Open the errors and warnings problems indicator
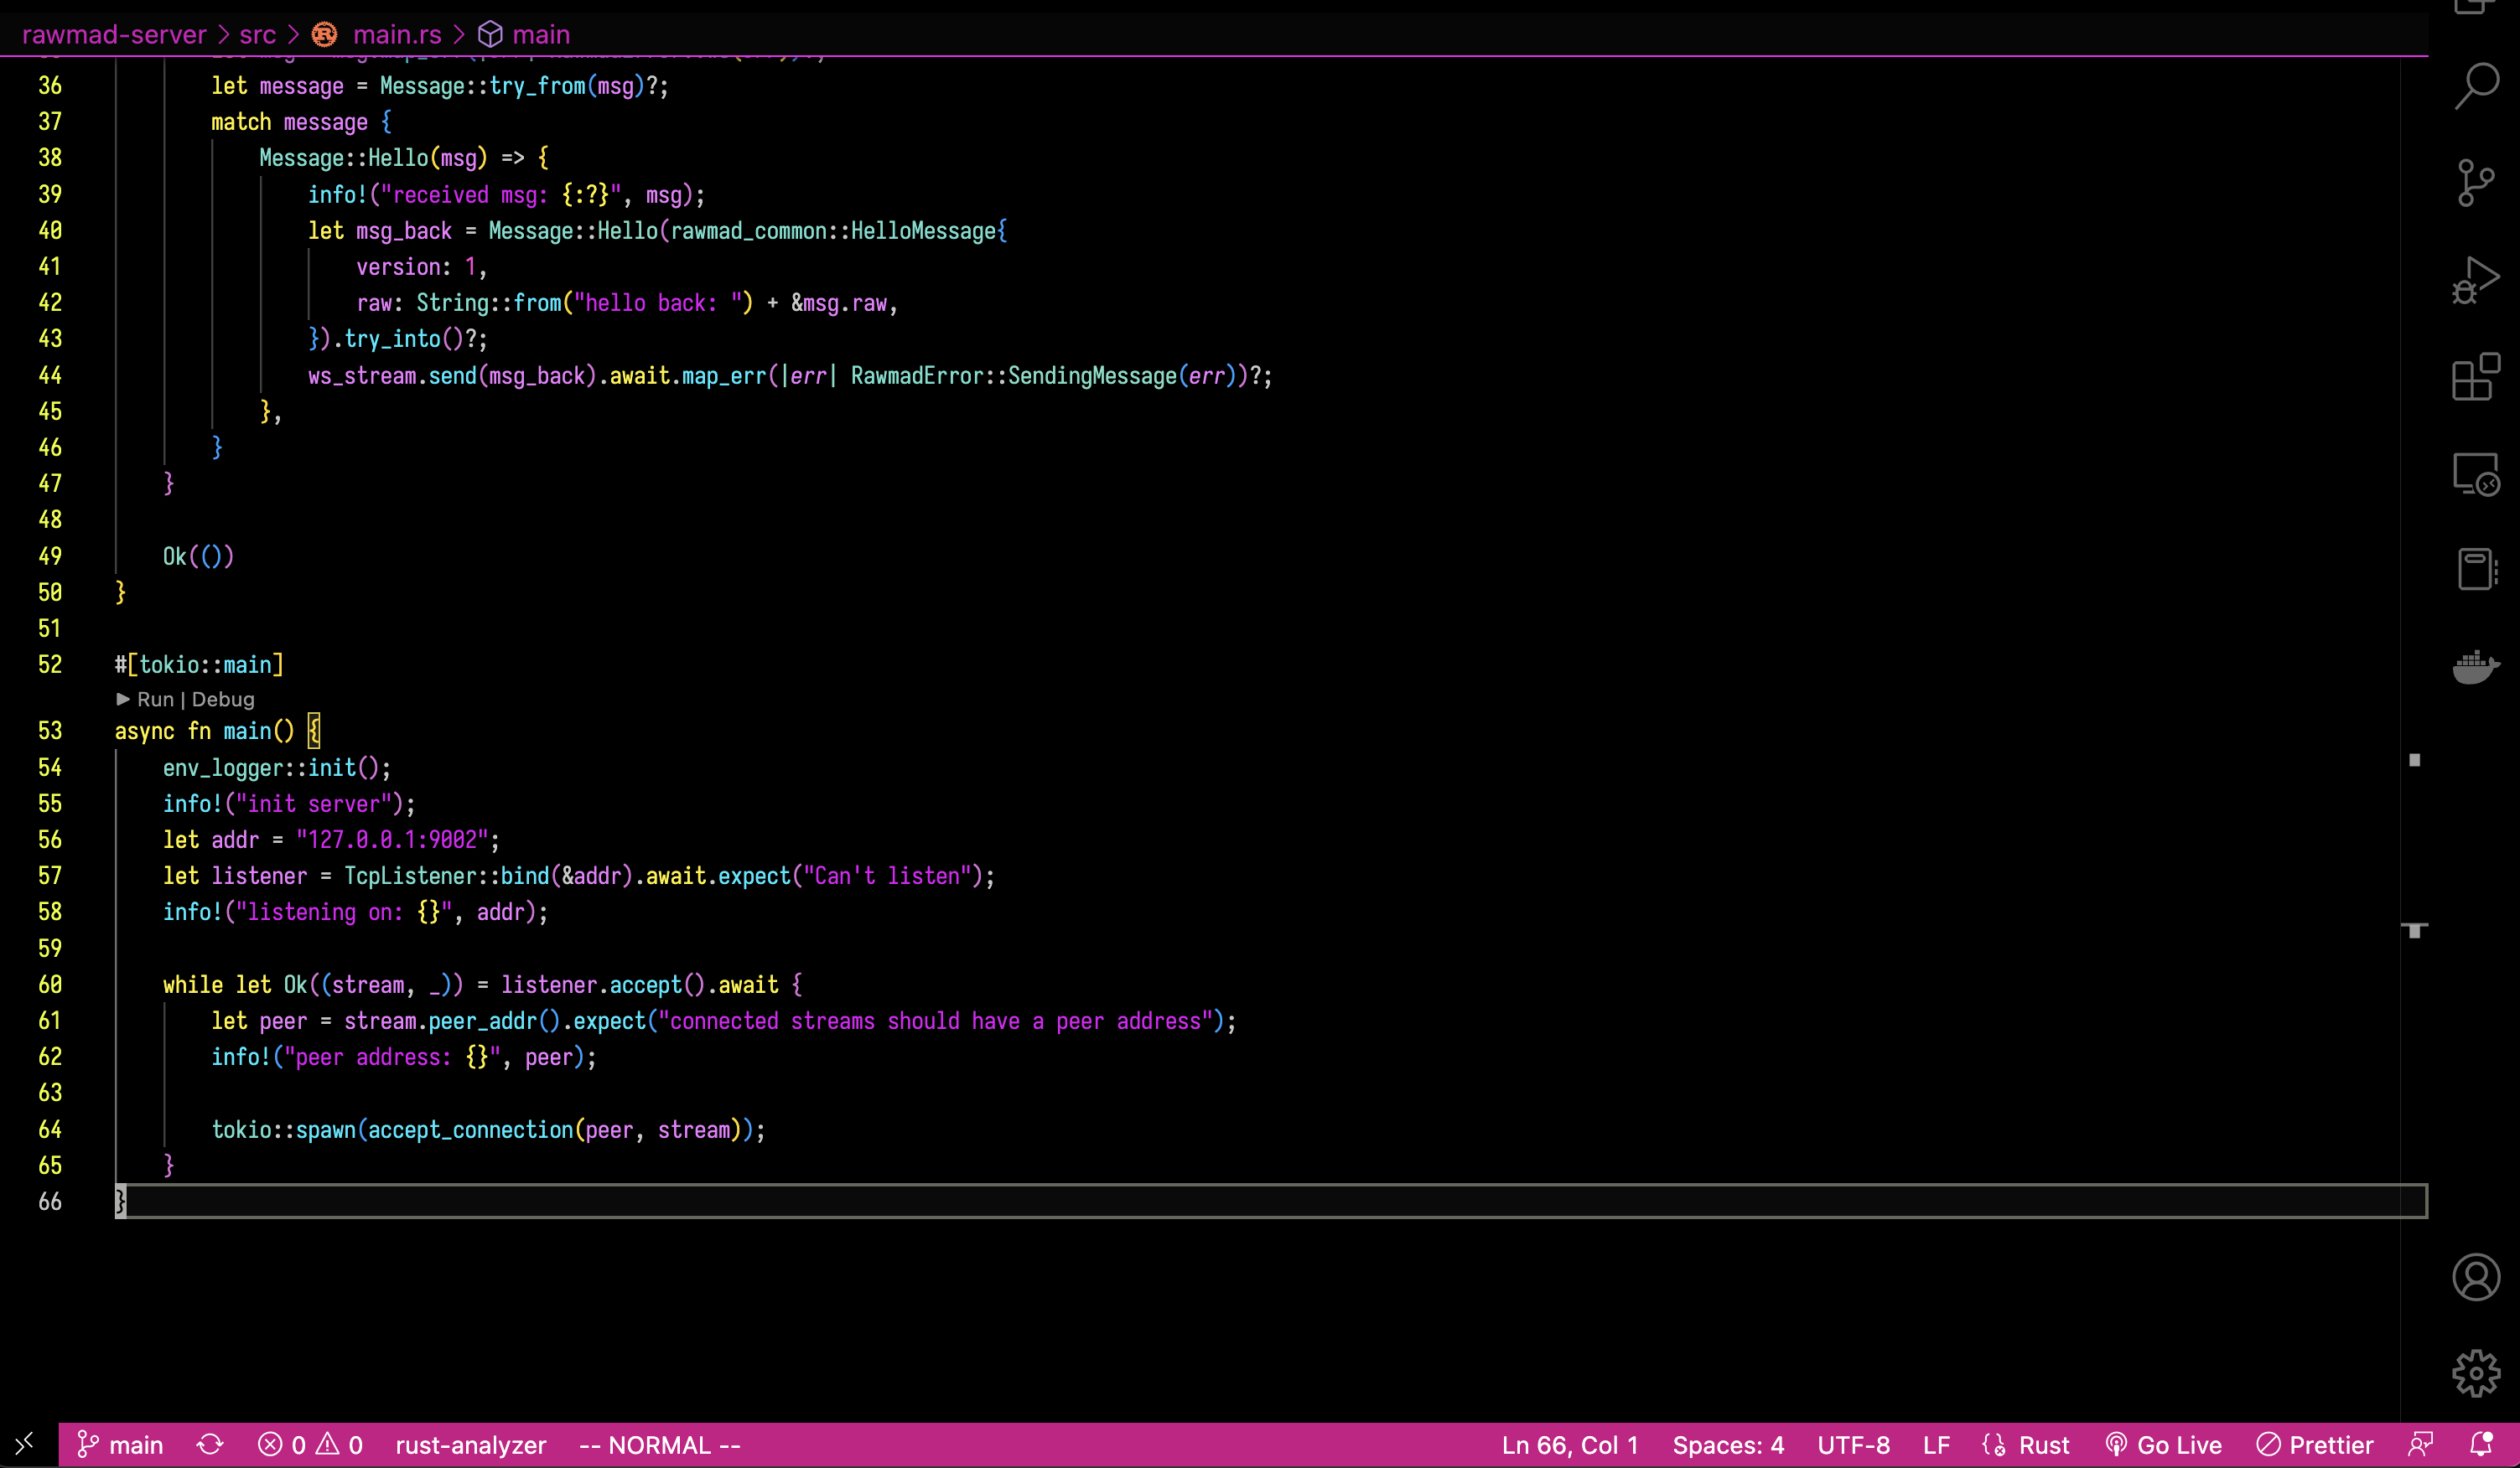 point(310,1445)
